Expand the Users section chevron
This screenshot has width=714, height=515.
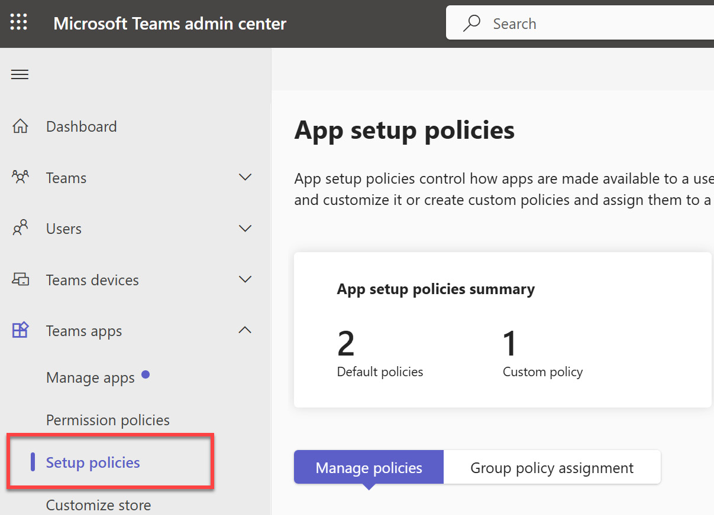[x=245, y=229]
